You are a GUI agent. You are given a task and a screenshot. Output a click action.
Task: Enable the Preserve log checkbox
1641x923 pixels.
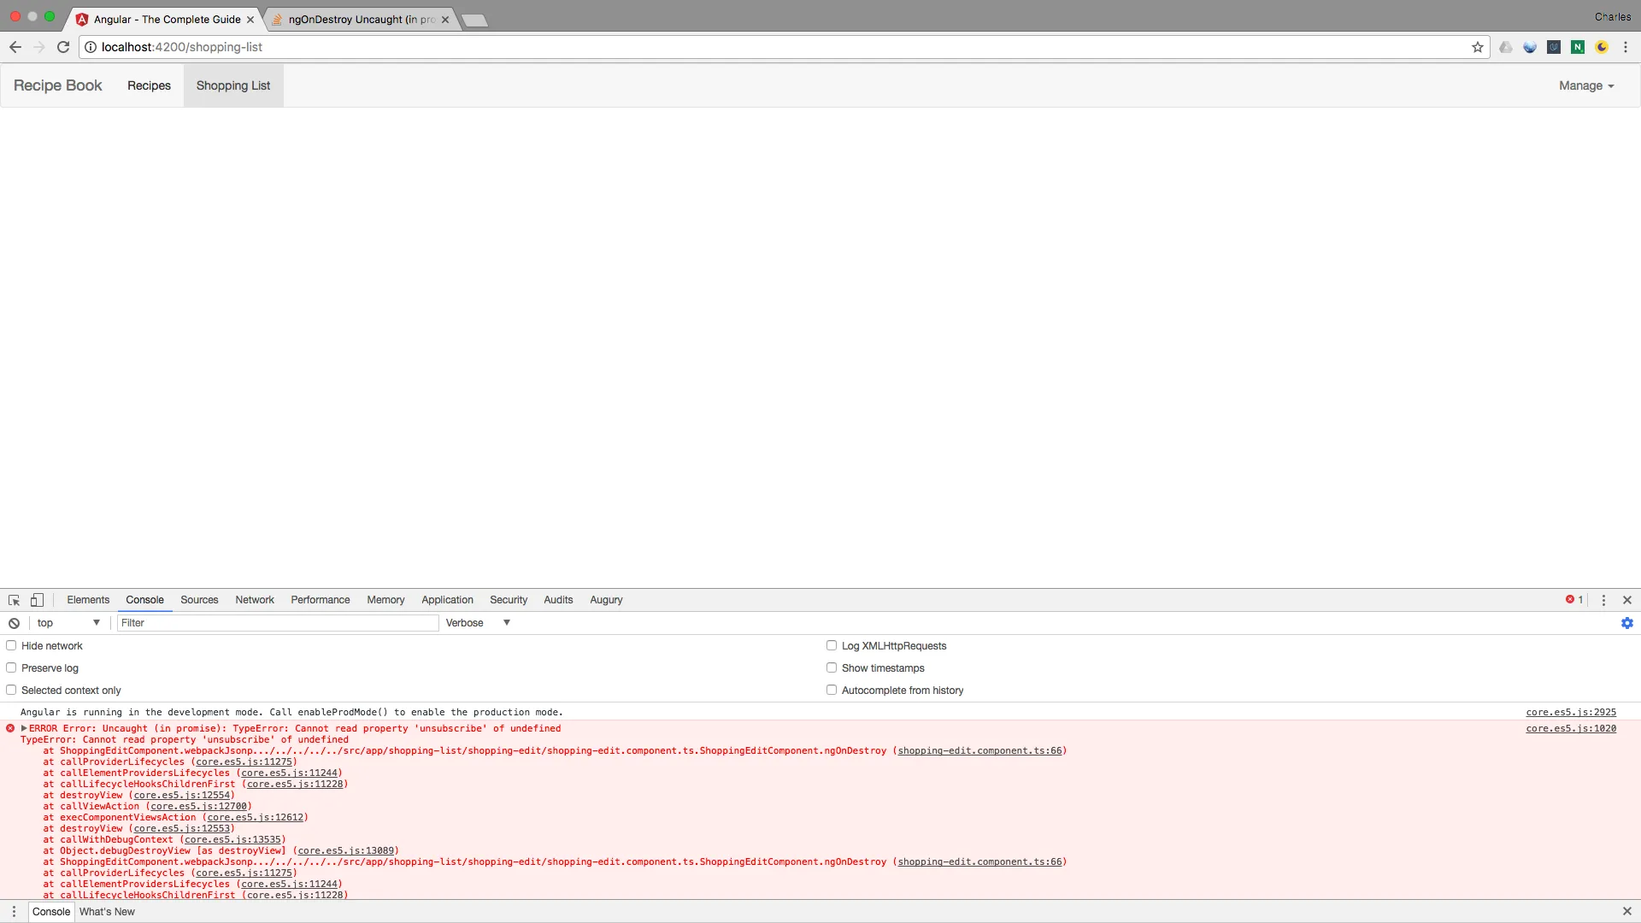11,668
